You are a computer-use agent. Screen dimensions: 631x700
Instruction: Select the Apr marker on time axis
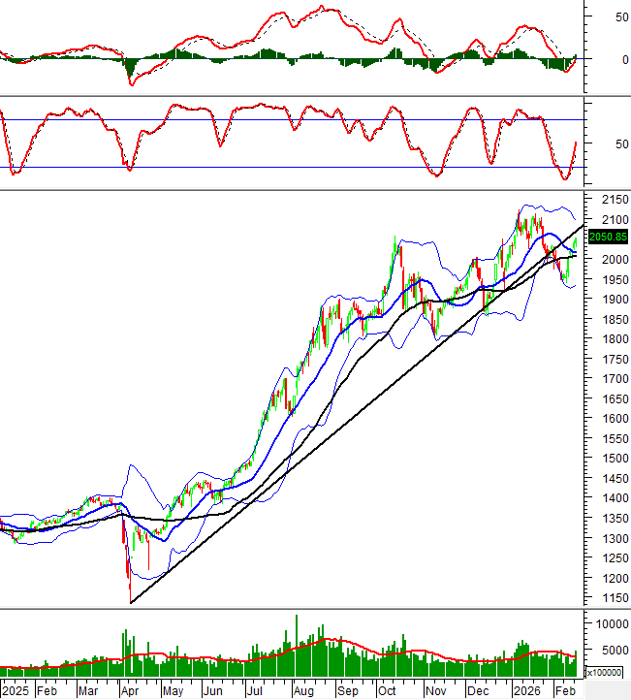(x=129, y=692)
